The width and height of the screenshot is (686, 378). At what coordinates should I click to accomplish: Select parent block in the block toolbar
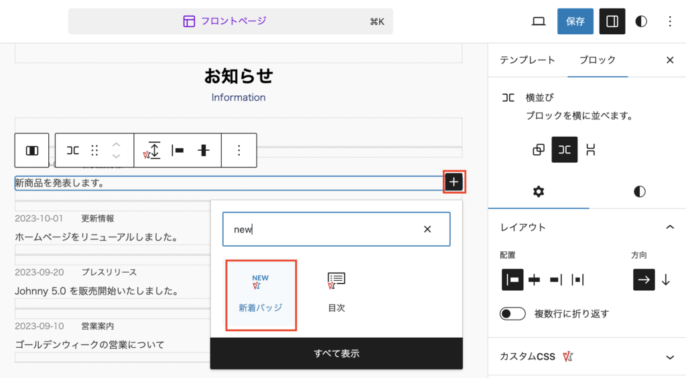31,151
